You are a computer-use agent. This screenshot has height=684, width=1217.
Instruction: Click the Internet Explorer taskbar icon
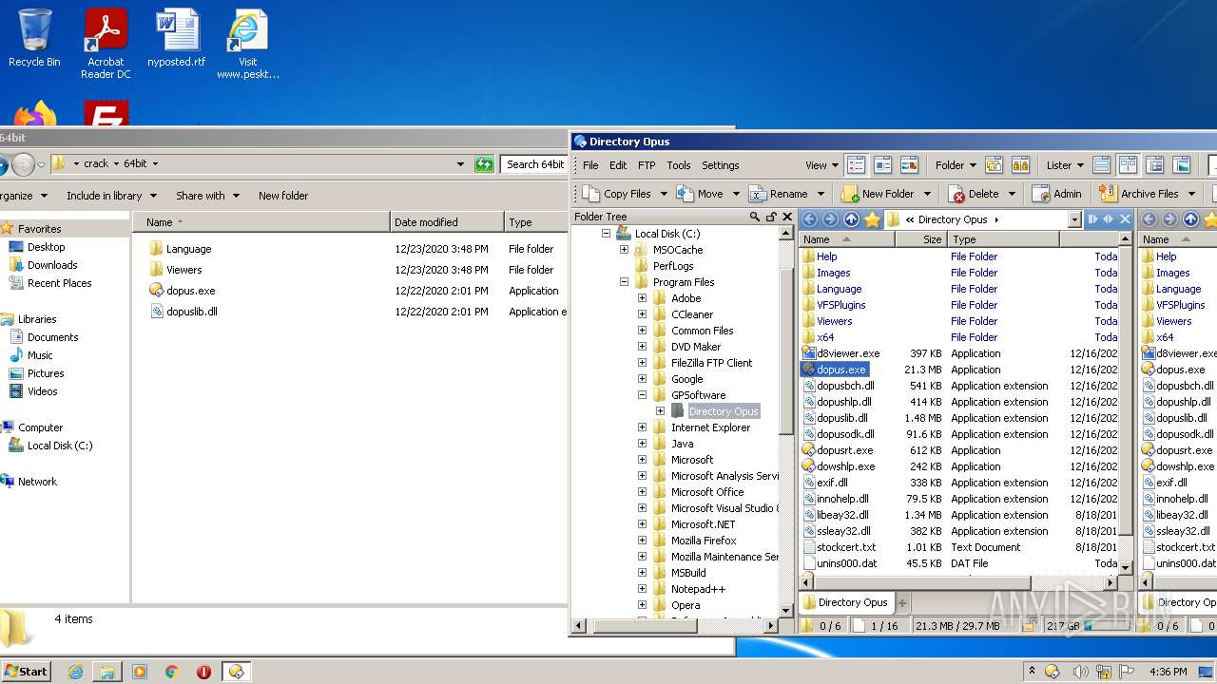pyautogui.click(x=76, y=672)
